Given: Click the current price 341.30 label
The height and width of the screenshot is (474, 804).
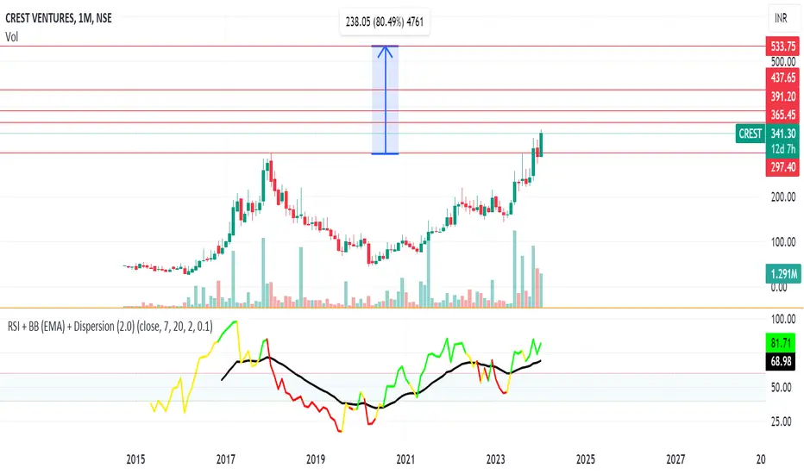Looking at the screenshot, I should click(782, 134).
